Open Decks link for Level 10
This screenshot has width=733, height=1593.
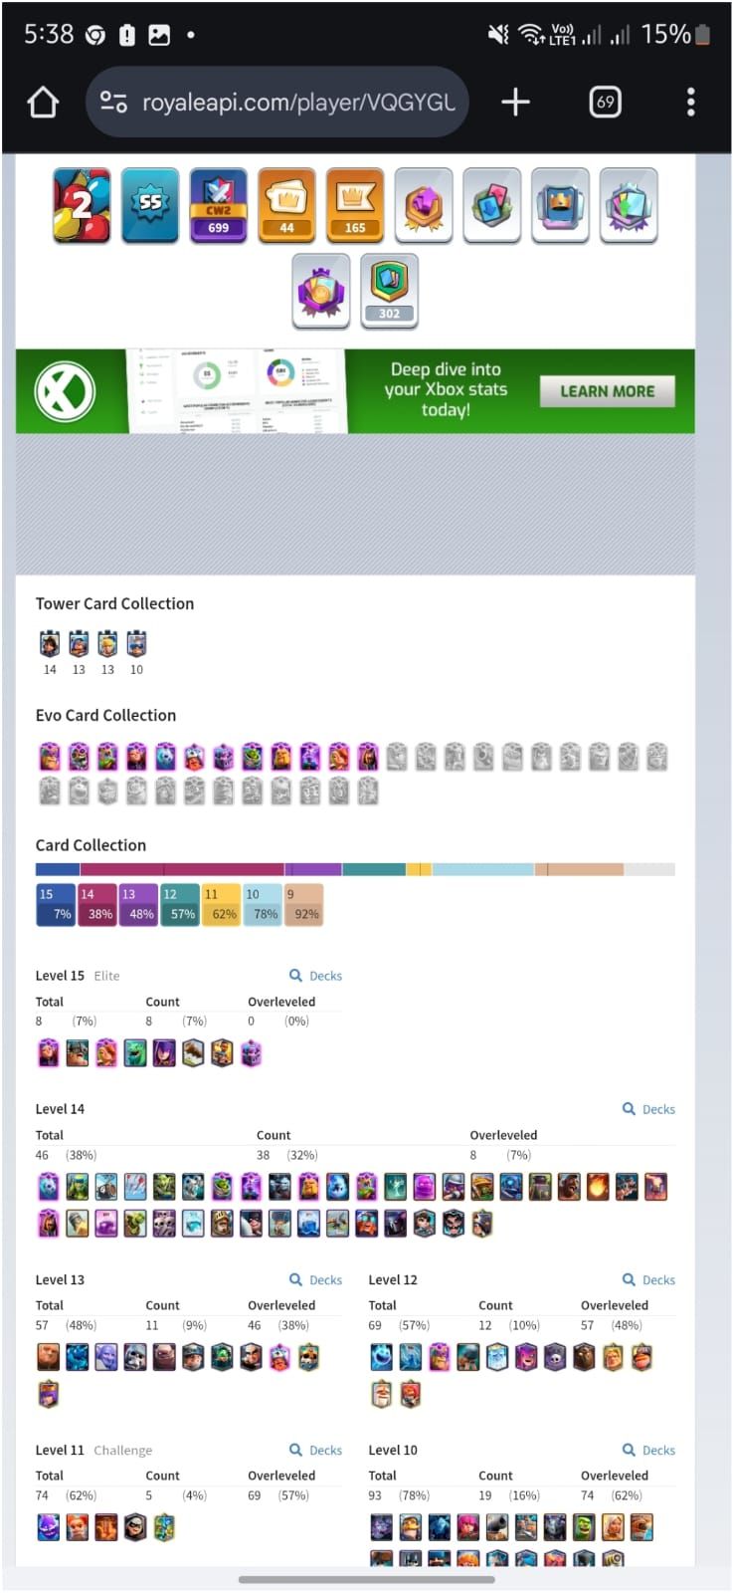pyautogui.click(x=648, y=1451)
